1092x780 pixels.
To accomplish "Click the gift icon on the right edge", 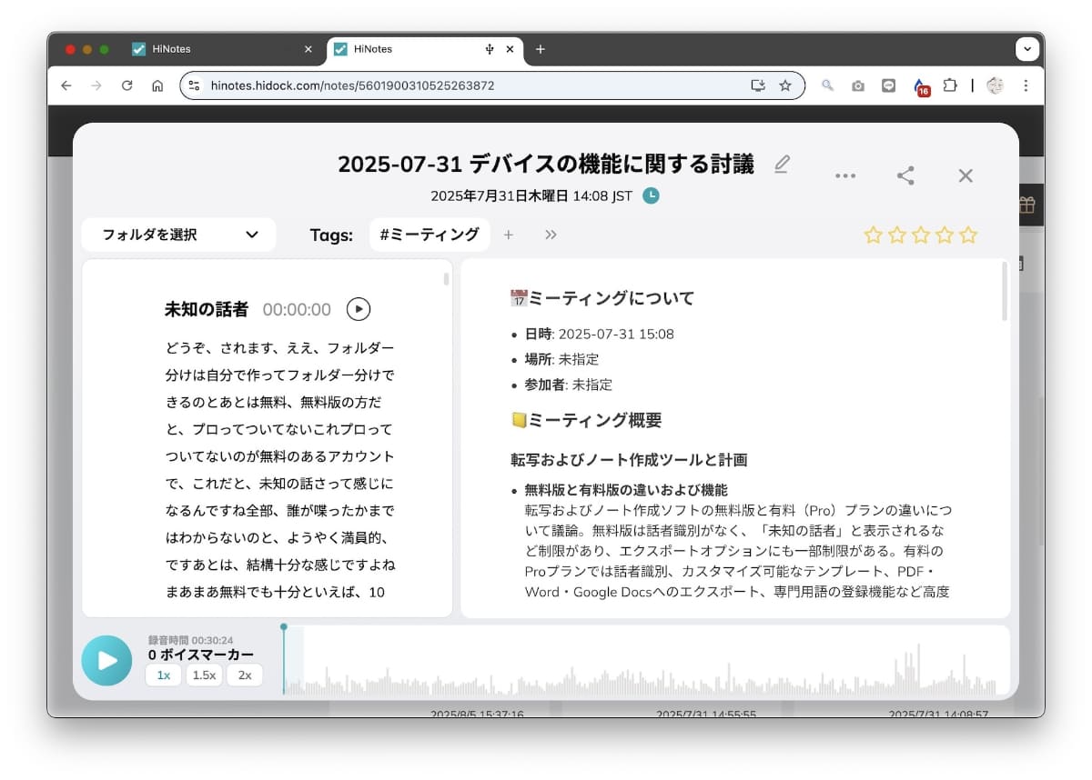I will [x=1025, y=204].
